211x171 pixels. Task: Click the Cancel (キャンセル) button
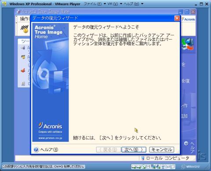pyautogui.click(x=162, y=149)
